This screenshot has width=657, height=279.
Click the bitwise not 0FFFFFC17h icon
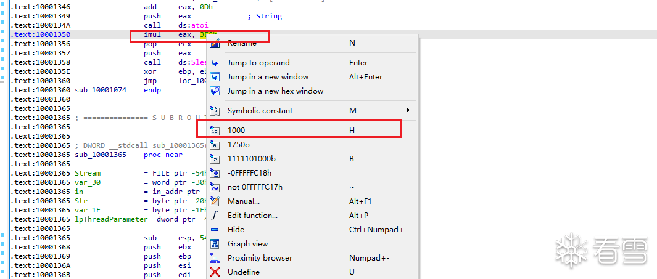(215, 187)
